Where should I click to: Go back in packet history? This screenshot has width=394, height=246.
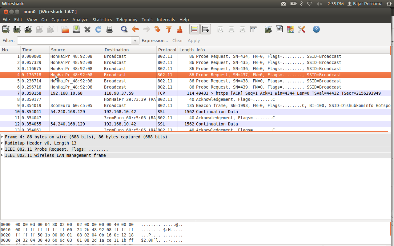click(135, 29)
